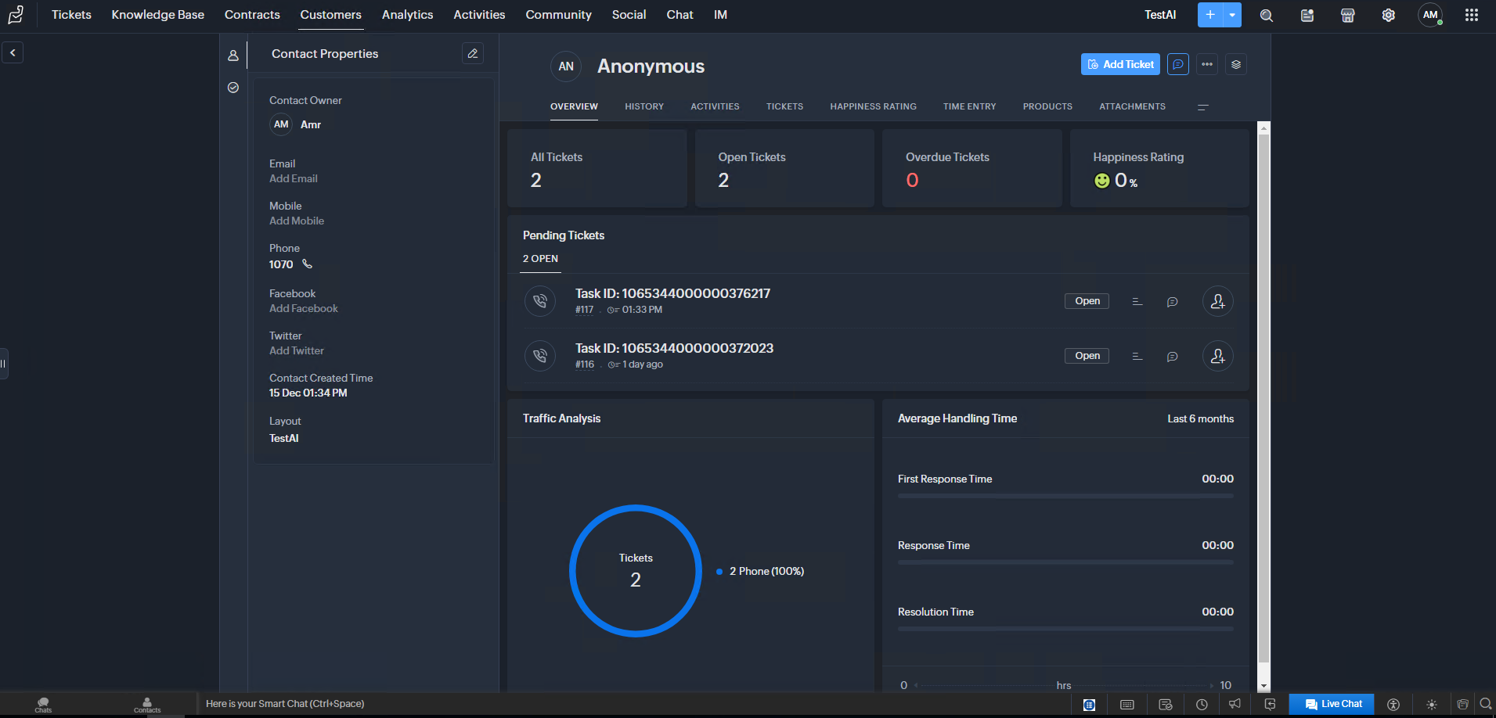Toggle the conversation view button beside Add Ticket
Screen dimensions: 1496x718
pyautogui.click(x=1177, y=64)
